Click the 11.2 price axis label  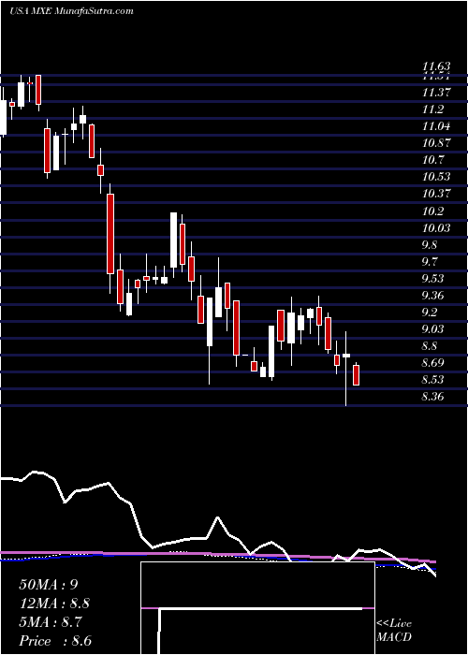pyautogui.click(x=432, y=109)
